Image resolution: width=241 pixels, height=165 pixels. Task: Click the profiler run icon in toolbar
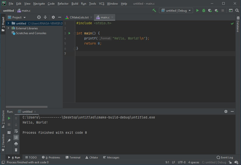click(216, 10)
